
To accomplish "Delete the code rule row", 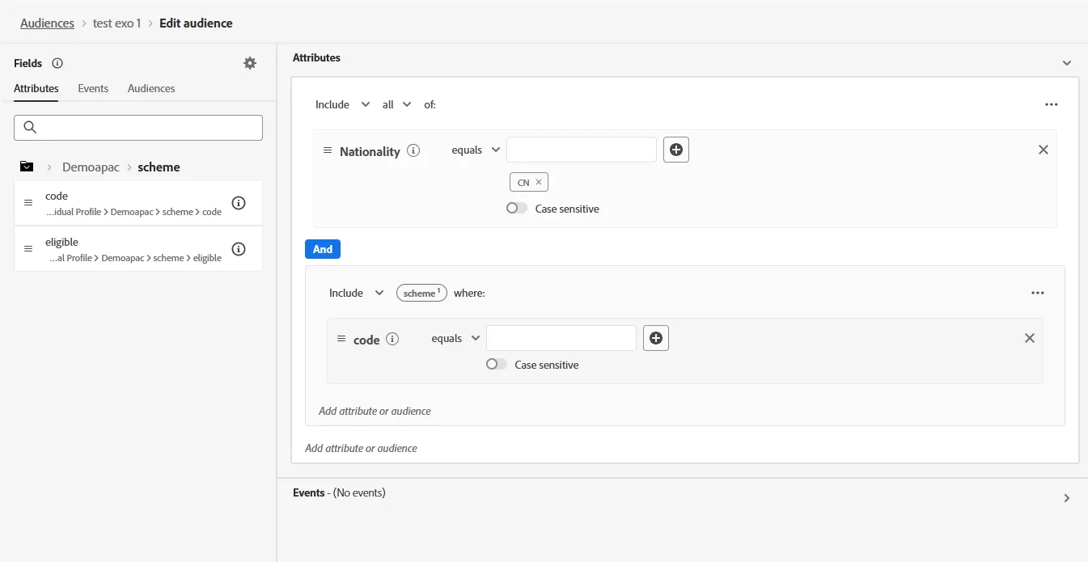I will point(1030,338).
